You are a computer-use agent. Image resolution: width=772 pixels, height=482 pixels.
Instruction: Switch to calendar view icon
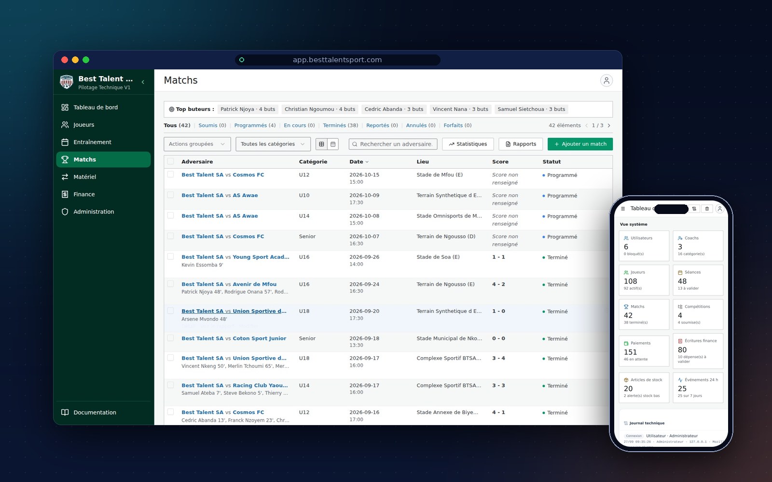[333, 144]
